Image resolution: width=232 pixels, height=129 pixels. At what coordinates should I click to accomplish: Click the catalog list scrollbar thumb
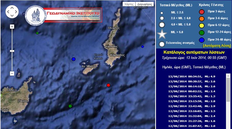(x=228, y=90)
